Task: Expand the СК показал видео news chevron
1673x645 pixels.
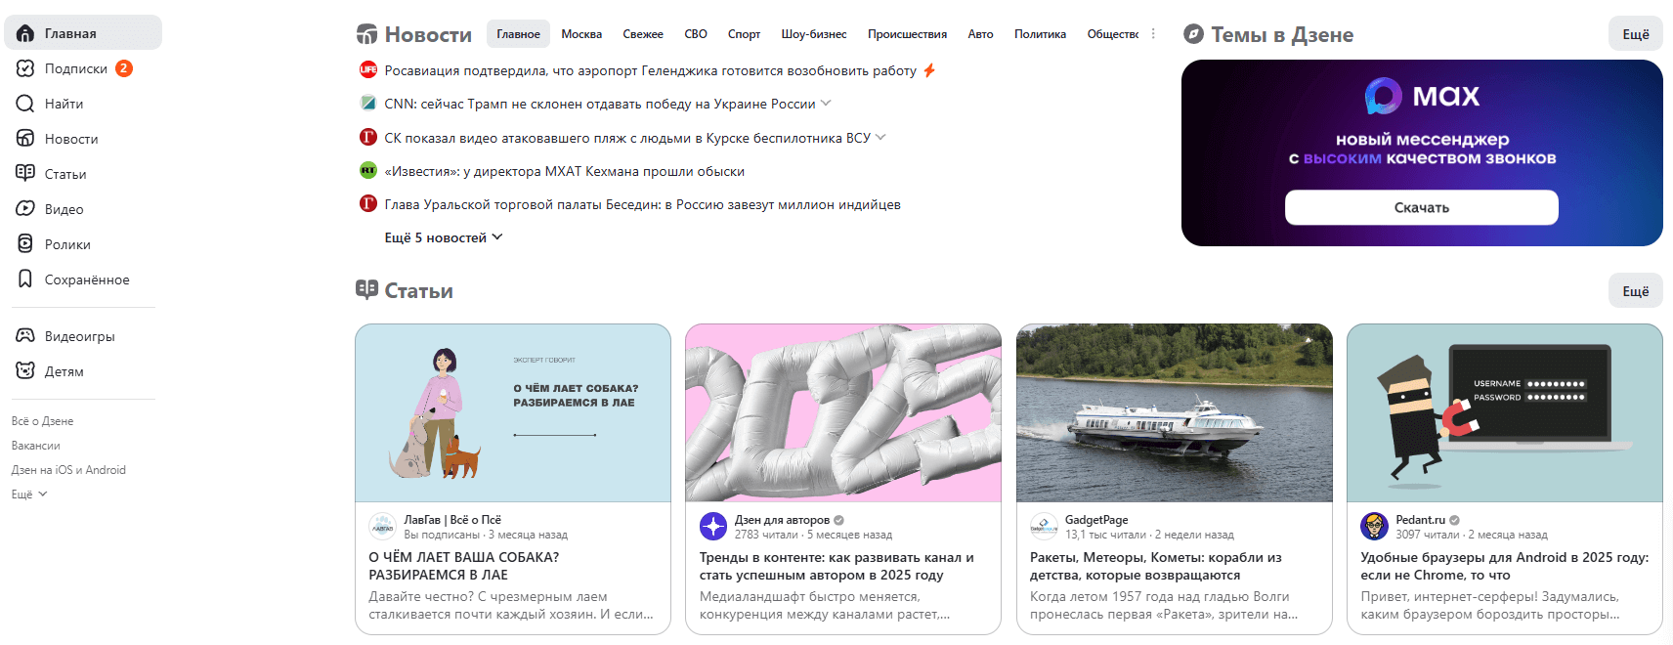Action: pyautogui.click(x=880, y=137)
